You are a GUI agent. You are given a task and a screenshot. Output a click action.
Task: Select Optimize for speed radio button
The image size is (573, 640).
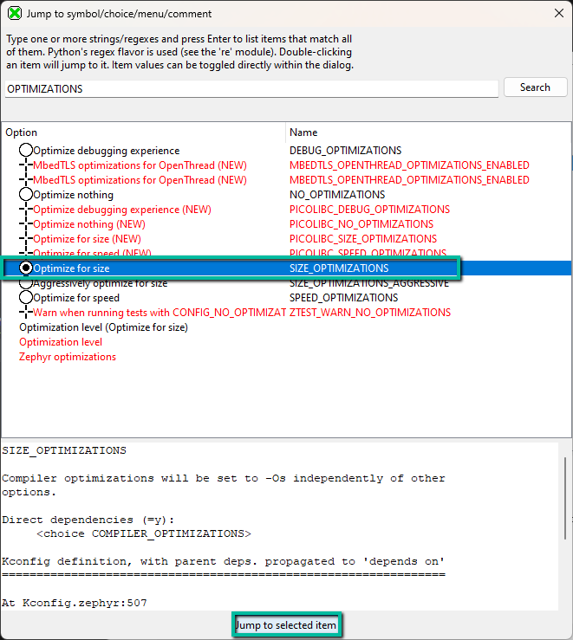pos(27,298)
